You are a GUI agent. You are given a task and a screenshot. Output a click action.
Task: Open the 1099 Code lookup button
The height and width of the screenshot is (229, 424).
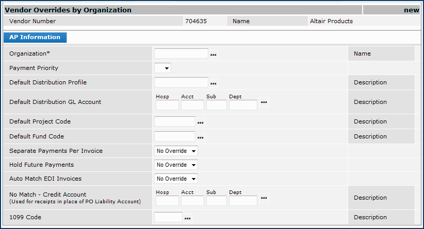[x=188, y=218]
